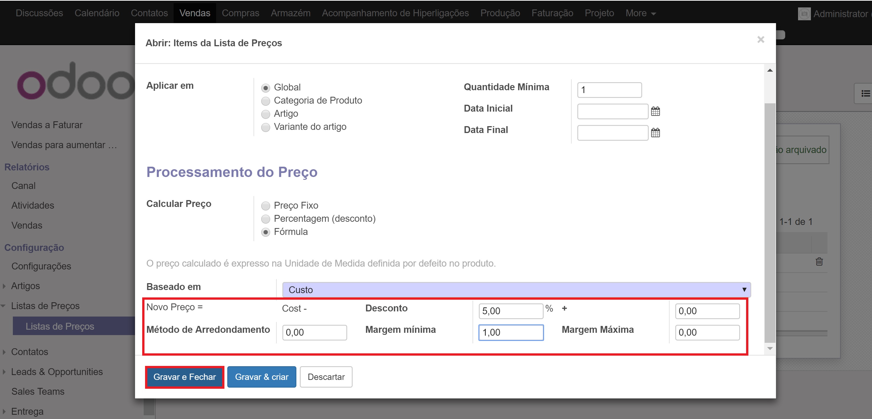Open the Data Inicial calendar picker
Image resolution: width=872 pixels, height=419 pixels.
tap(655, 111)
